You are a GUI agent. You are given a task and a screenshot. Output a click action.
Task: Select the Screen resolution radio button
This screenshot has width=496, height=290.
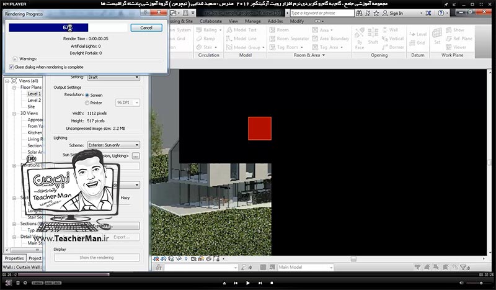point(87,95)
